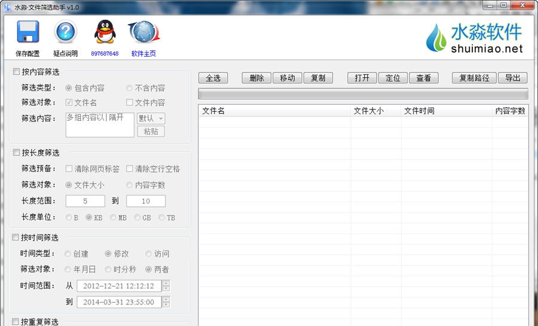The width and height of the screenshot is (538, 326).
Task: Open the globe software homepage icon
Action: [143, 32]
